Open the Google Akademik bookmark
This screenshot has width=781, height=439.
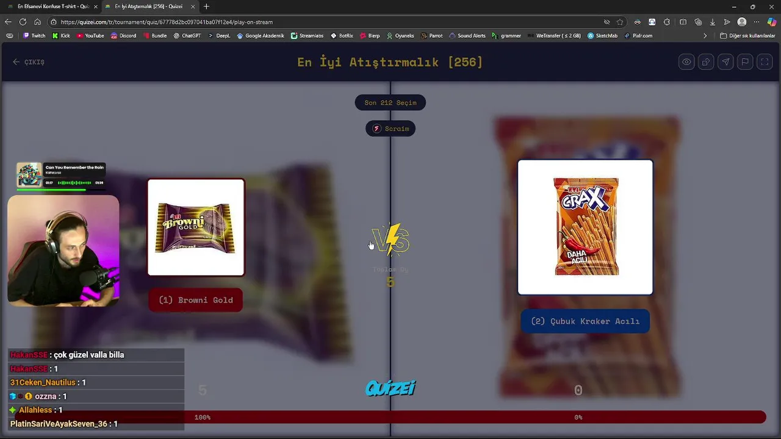click(x=261, y=35)
